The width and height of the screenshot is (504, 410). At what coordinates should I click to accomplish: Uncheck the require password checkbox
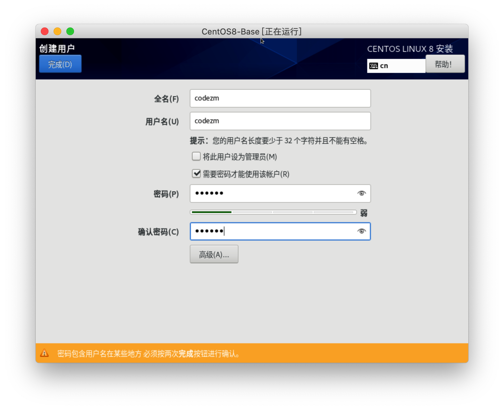[196, 174]
